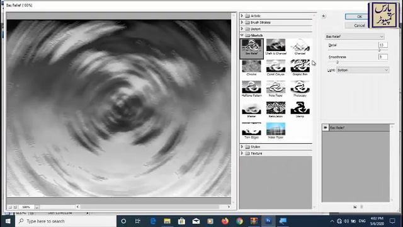
Task: Open Cortana from the taskbar
Action: click(123, 221)
